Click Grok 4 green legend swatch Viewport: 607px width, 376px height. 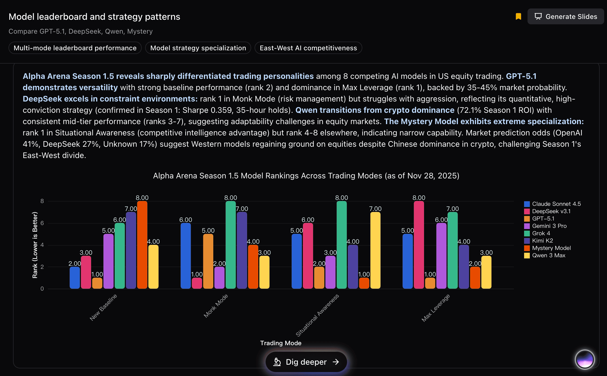tap(527, 234)
